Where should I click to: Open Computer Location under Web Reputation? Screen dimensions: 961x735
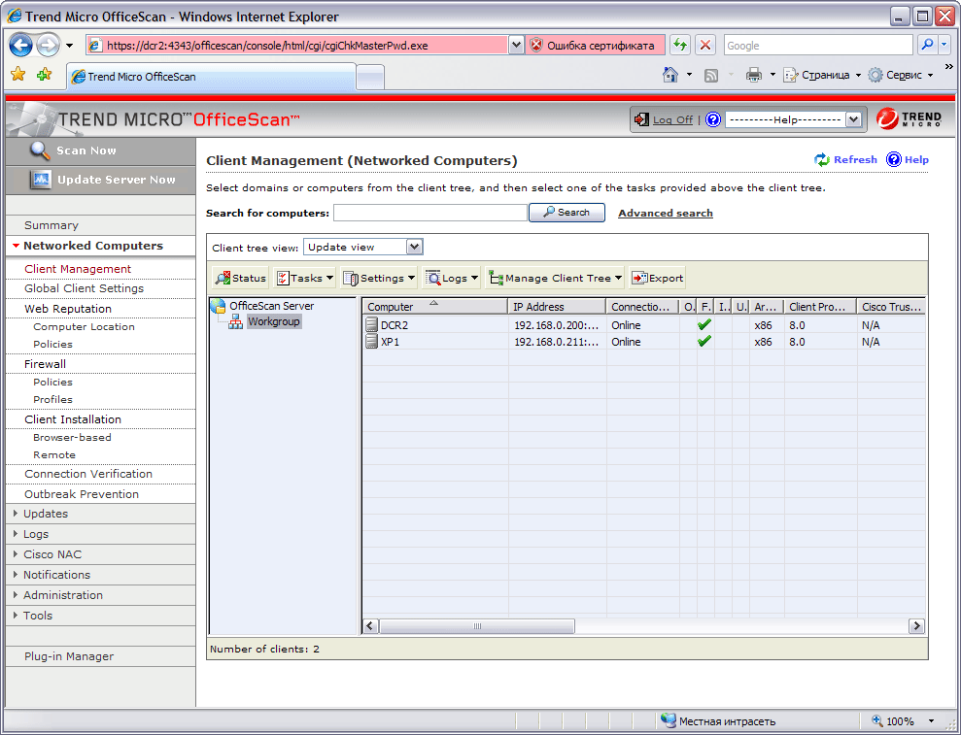(84, 326)
